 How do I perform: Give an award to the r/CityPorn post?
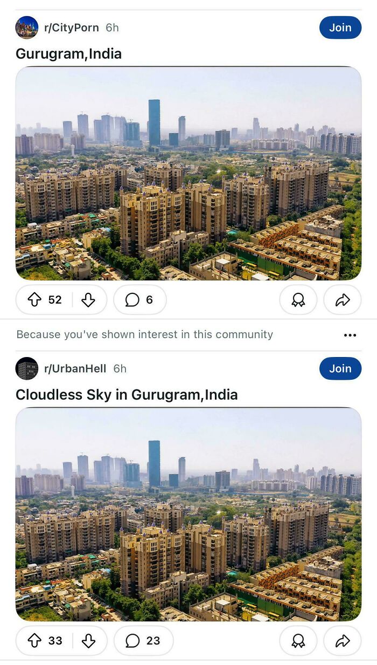pyautogui.click(x=298, y=300)
